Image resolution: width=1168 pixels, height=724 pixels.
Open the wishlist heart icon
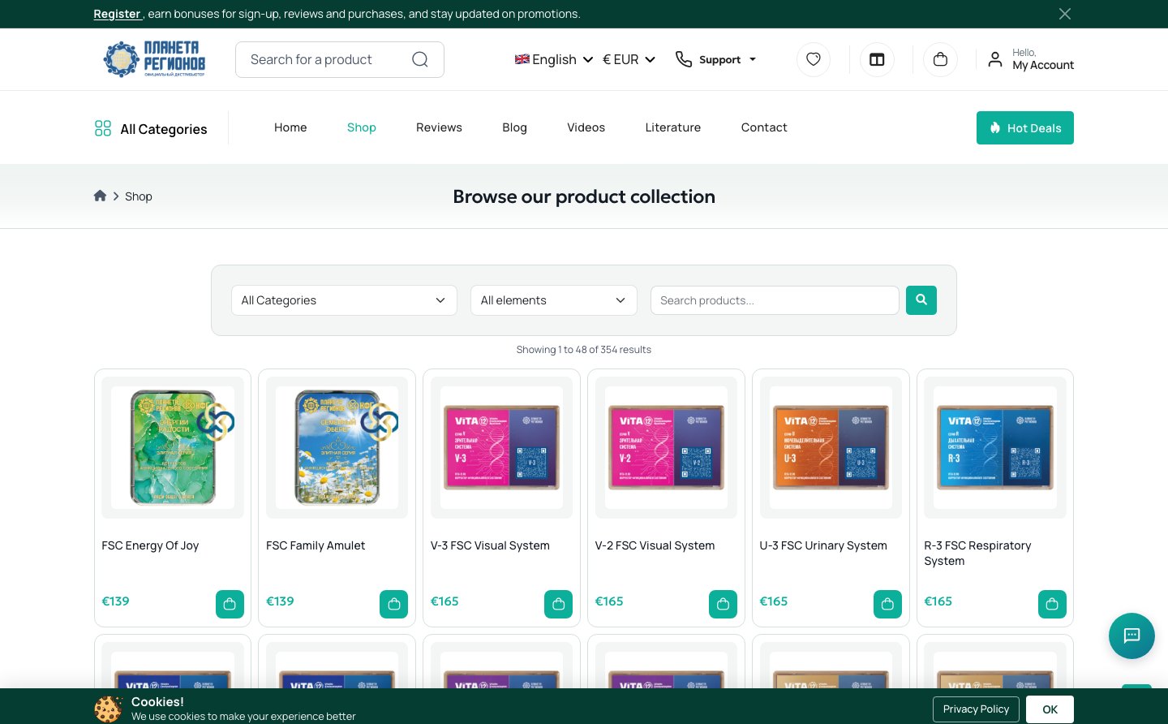(814, 59)
